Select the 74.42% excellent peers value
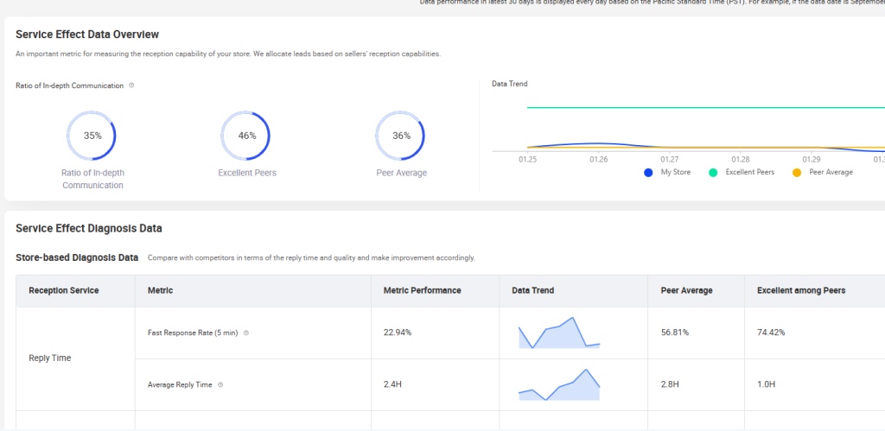The height and width of the screenshot is (431, 885). [771, 333]
